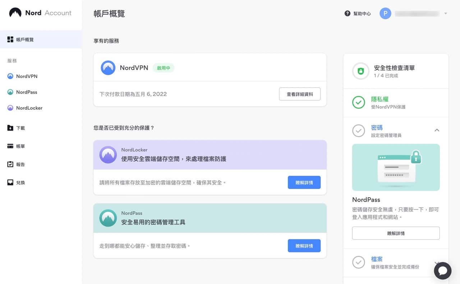Click blue 瞭解詳情 button in NordPass card
This screenshot has height=284, width=460.
(x=304, y=246)
